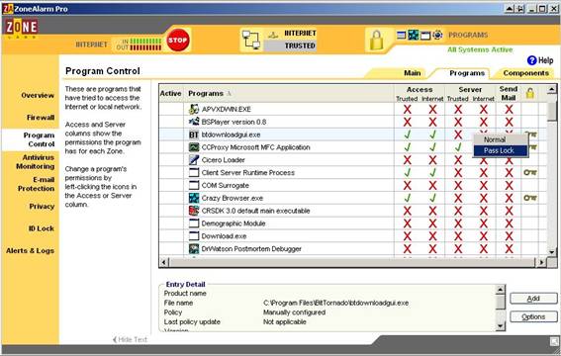
Task: Toggle Trusted server checkmark for CCProxy
Action: pyautogui.click(x=458, y=147)
